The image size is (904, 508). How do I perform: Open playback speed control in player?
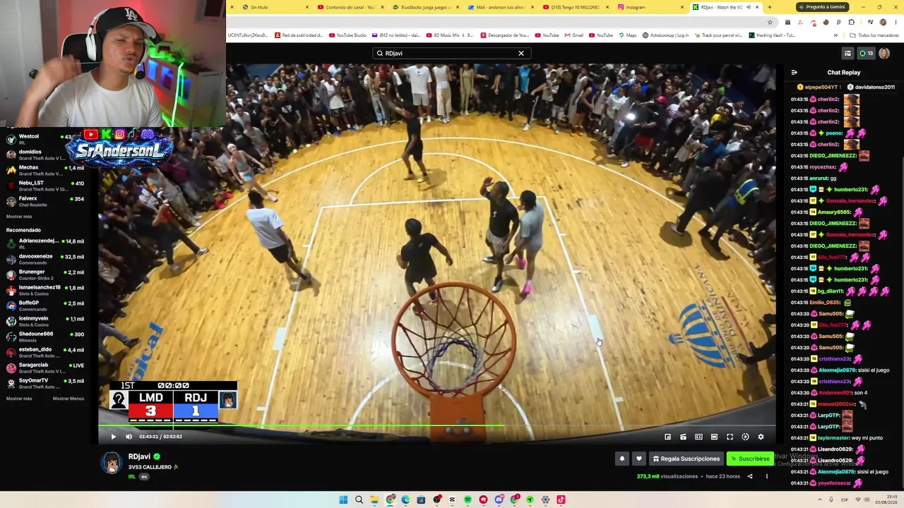tap(745, 437)
